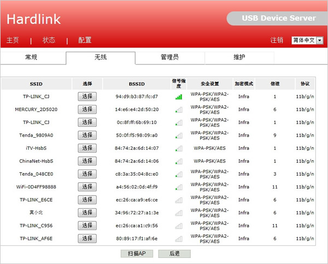Select the Tenda_048CE0 network

tap(87, 174)
